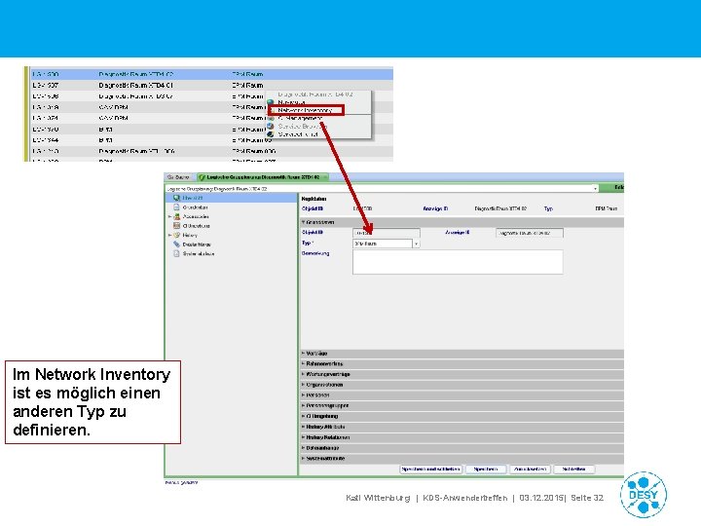The image size is (701, 526).
Task: Click the green shield icon on the Logische Gruppierung tab
Action: click(202, 177)
